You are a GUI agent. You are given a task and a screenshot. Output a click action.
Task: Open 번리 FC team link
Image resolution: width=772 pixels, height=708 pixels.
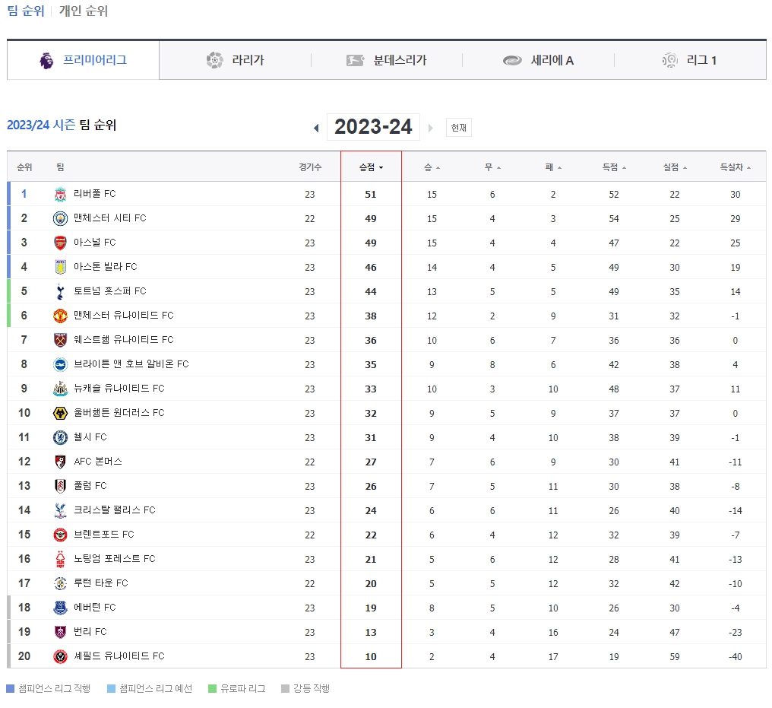90,632
